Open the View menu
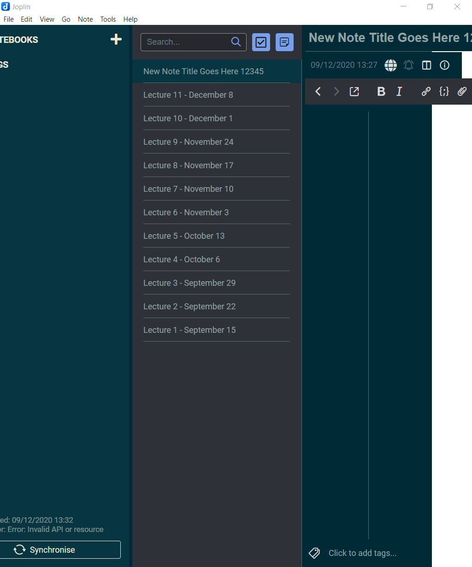The width and height of the screenshot is (472, 567). 47,19
